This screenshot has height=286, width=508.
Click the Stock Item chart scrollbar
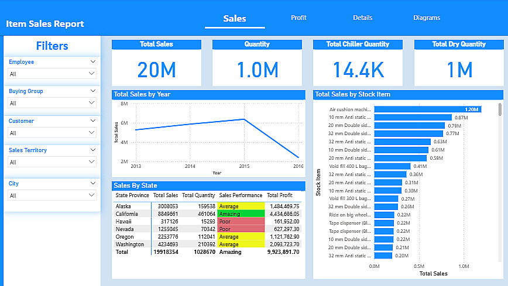pos(500,109)
